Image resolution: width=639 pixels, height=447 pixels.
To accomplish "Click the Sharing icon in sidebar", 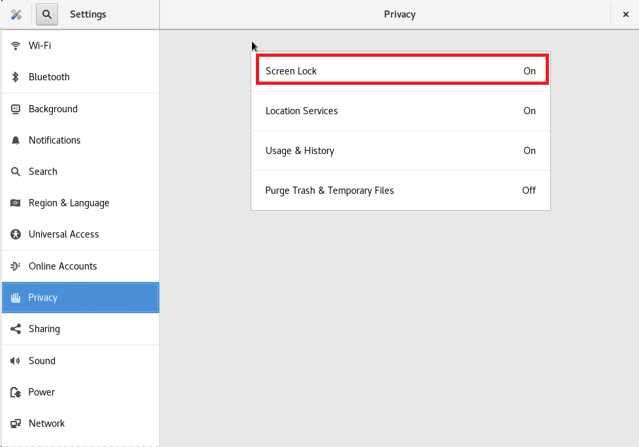I will click(16, 329).
